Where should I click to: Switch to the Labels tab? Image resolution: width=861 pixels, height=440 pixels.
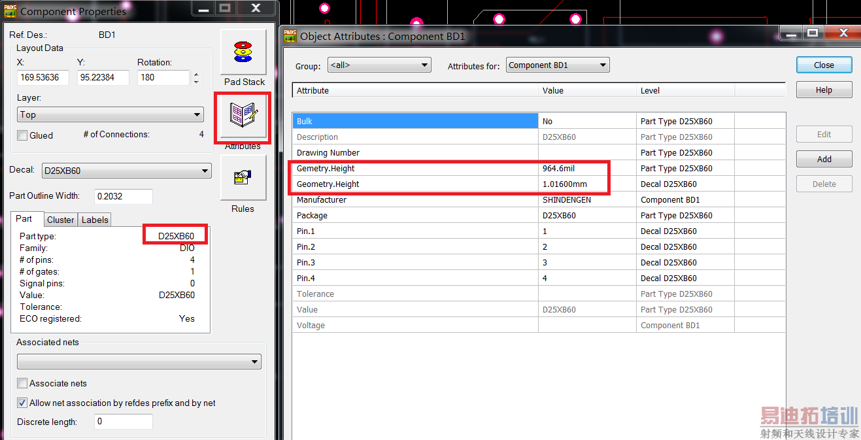pos(95,220)
